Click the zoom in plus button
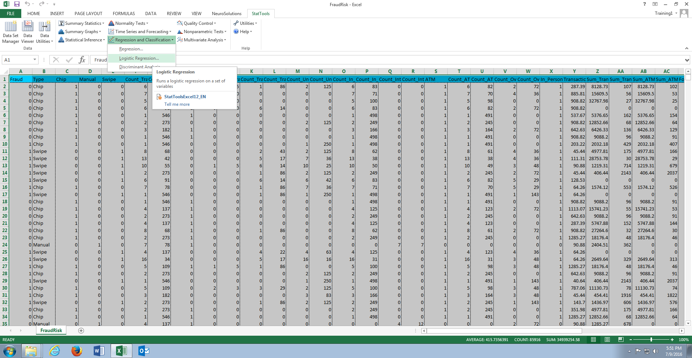This screenshot has height=358, width=692. (672, 340)
